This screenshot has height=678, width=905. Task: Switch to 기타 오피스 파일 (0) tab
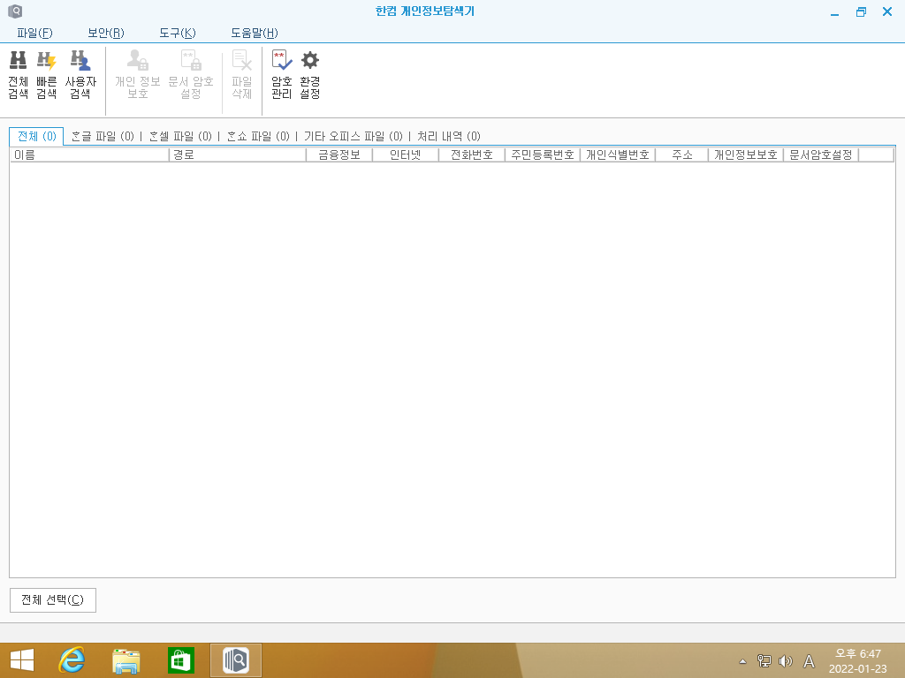[354, 136]
